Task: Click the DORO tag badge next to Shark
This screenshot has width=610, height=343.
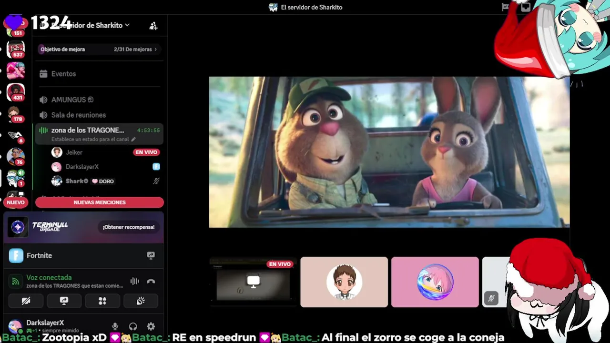Action: pyautogui.click(x=103, y=181)
